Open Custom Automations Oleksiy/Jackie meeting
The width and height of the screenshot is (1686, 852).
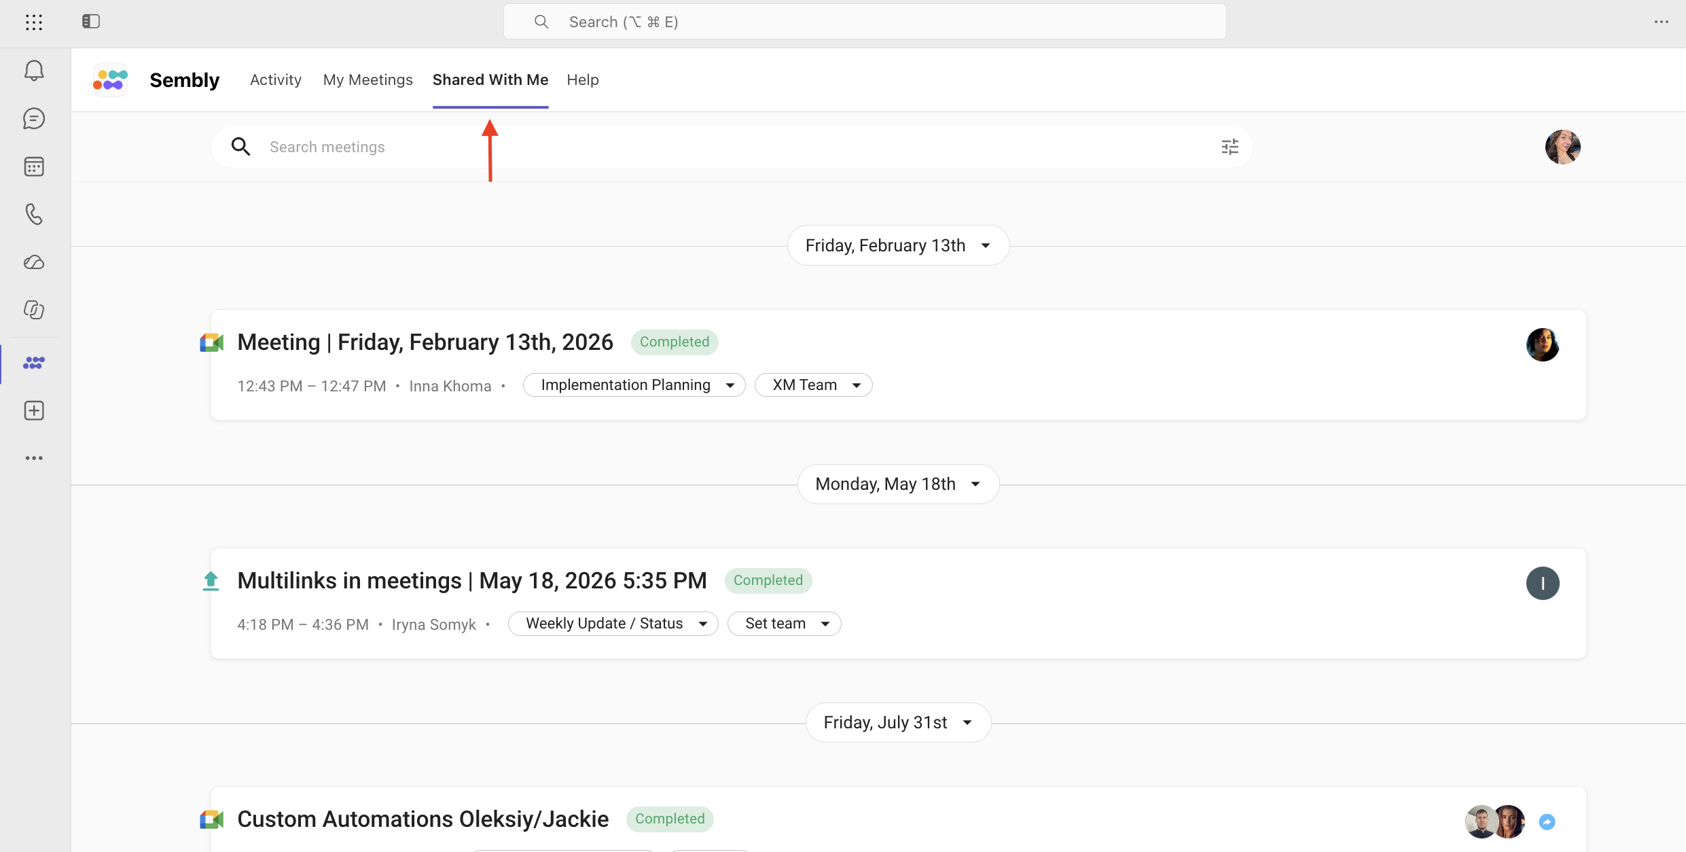(423, 819)
